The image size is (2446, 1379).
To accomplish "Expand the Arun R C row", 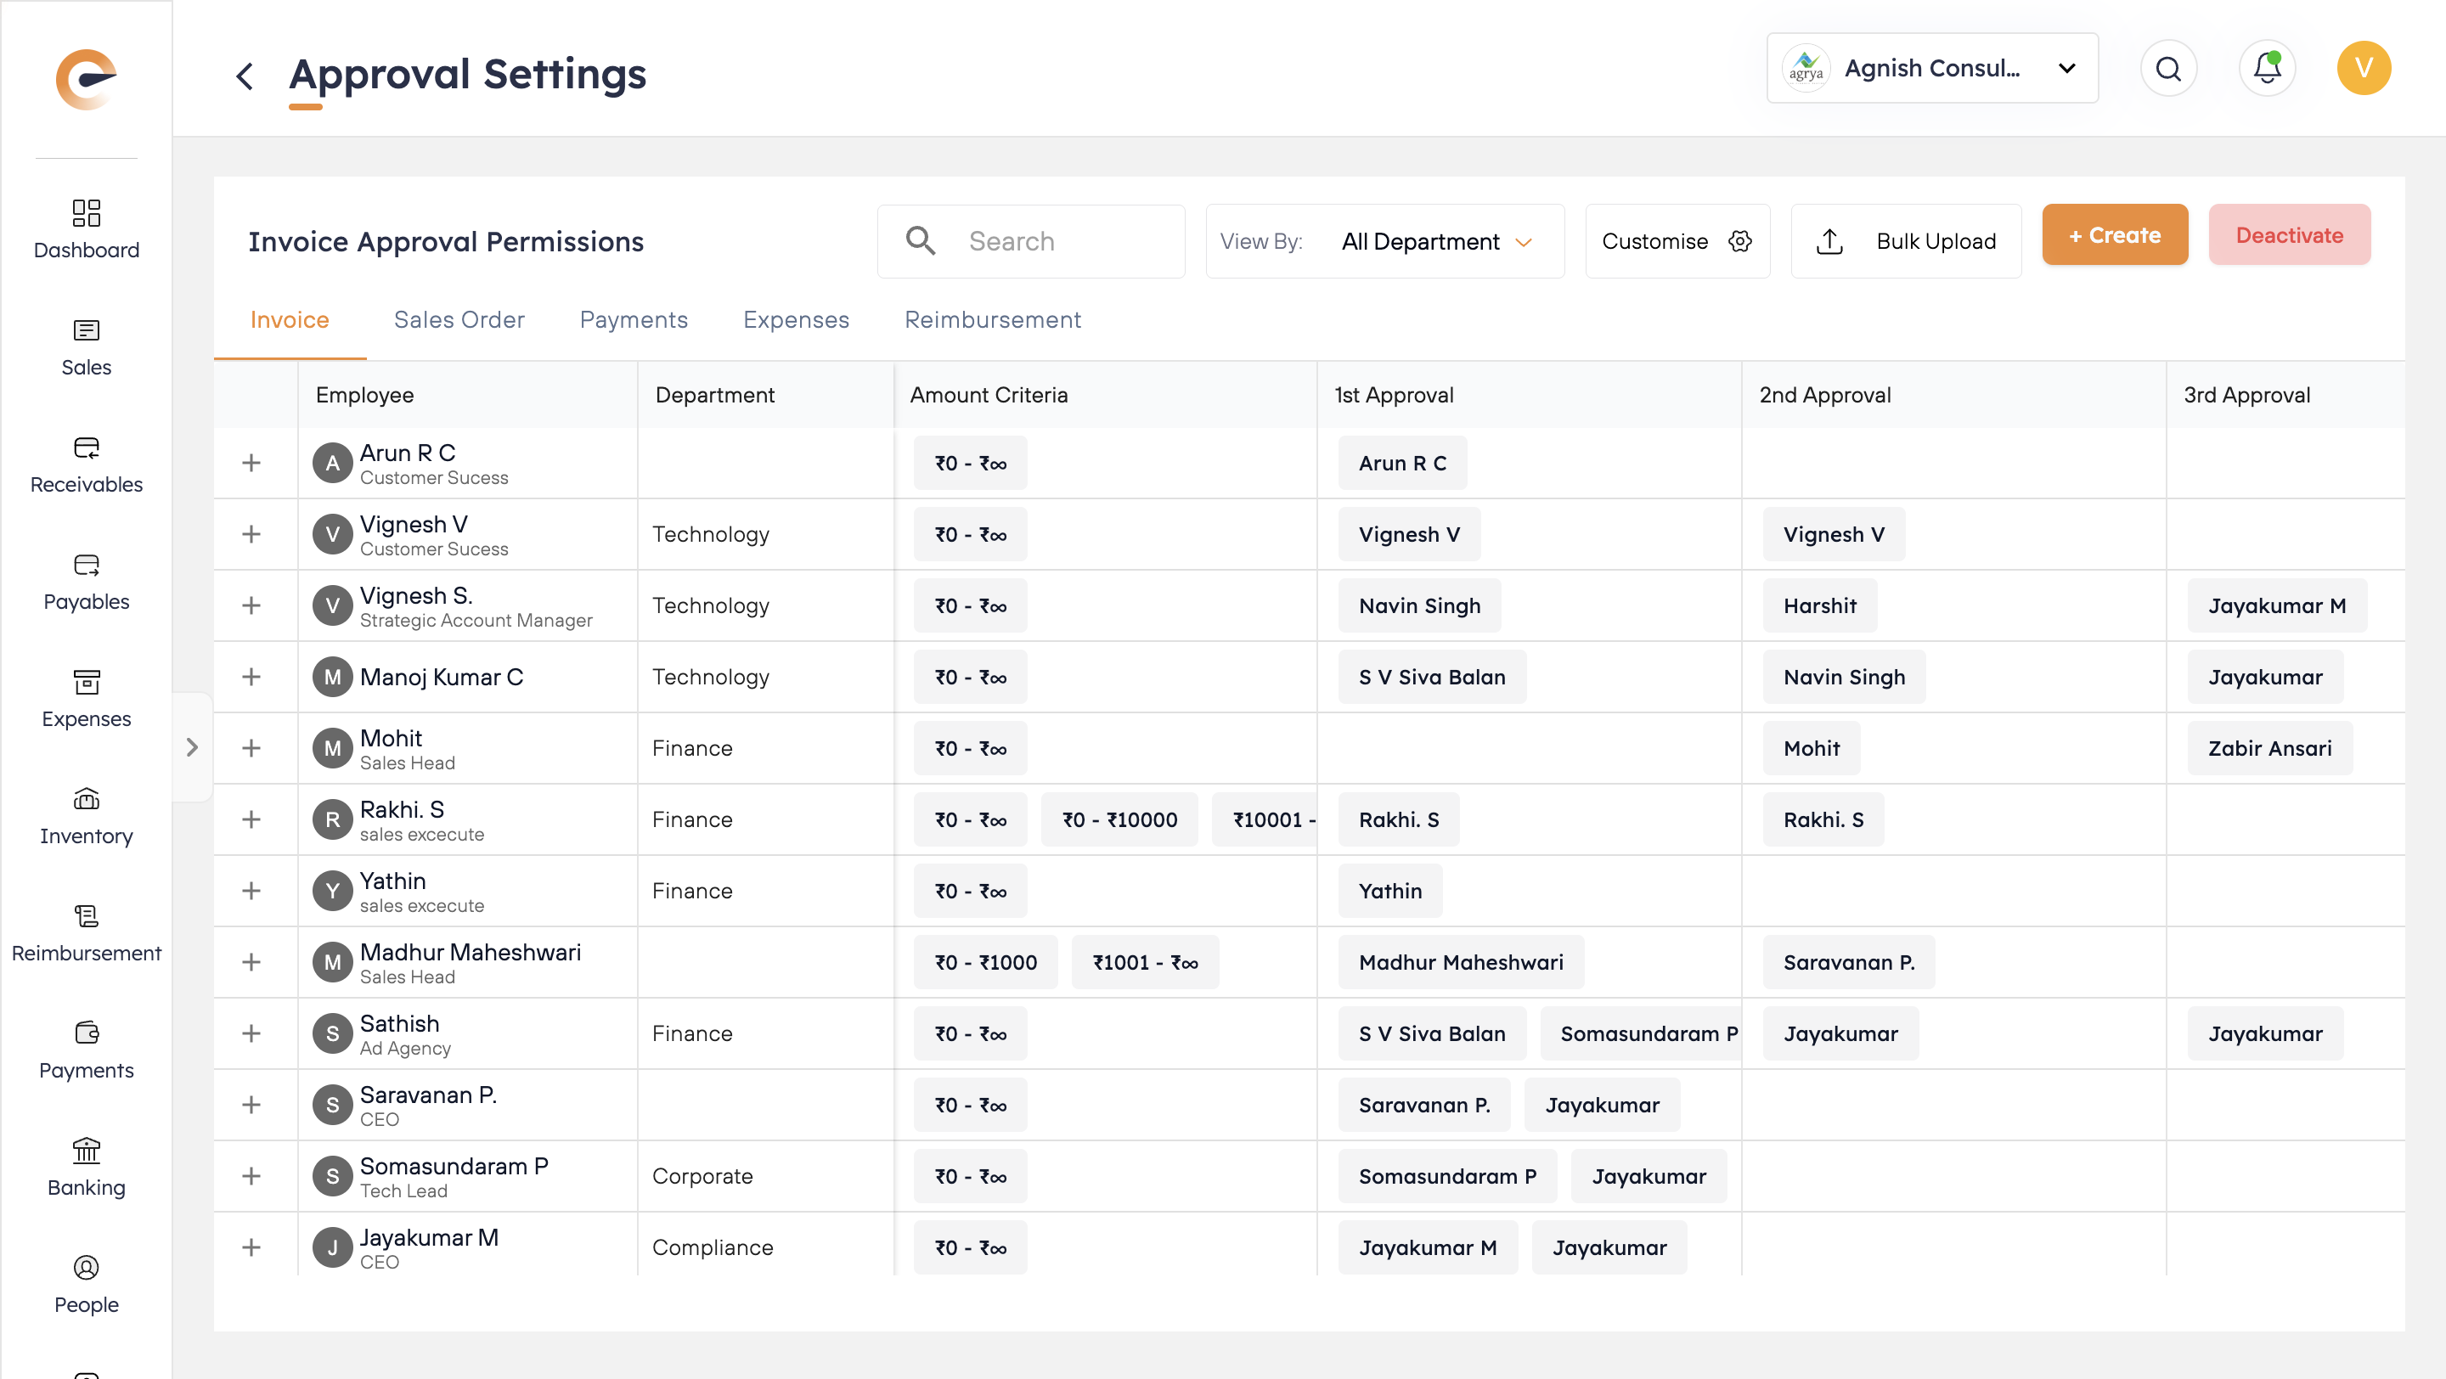I will click(251, 463).
